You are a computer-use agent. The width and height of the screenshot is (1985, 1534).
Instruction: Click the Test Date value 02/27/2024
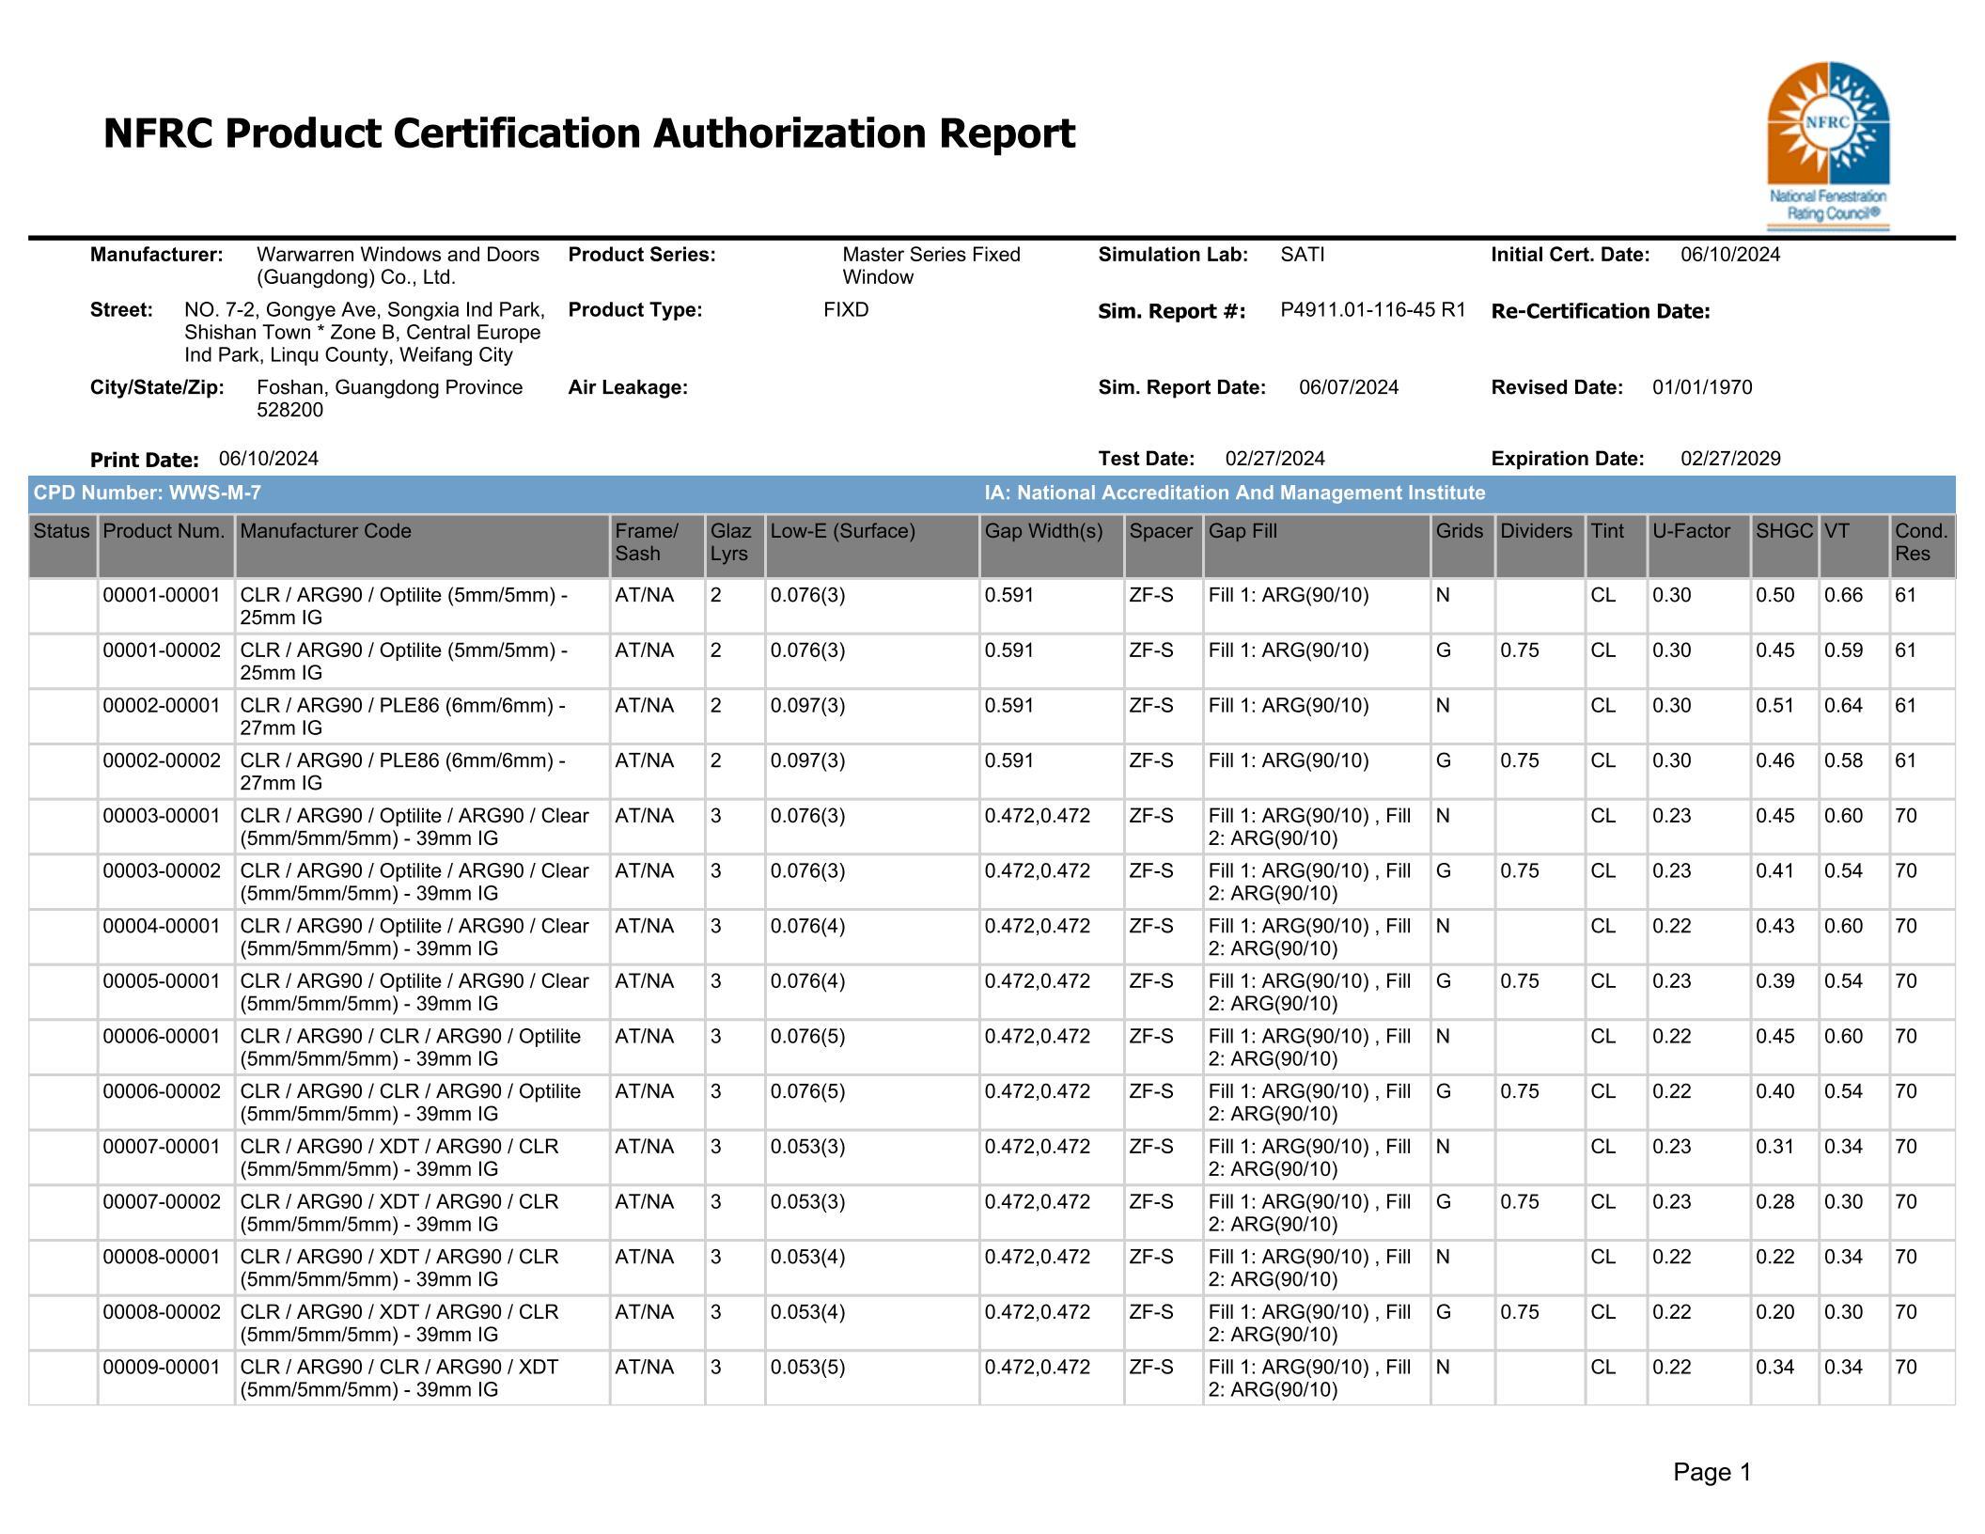1275,459
